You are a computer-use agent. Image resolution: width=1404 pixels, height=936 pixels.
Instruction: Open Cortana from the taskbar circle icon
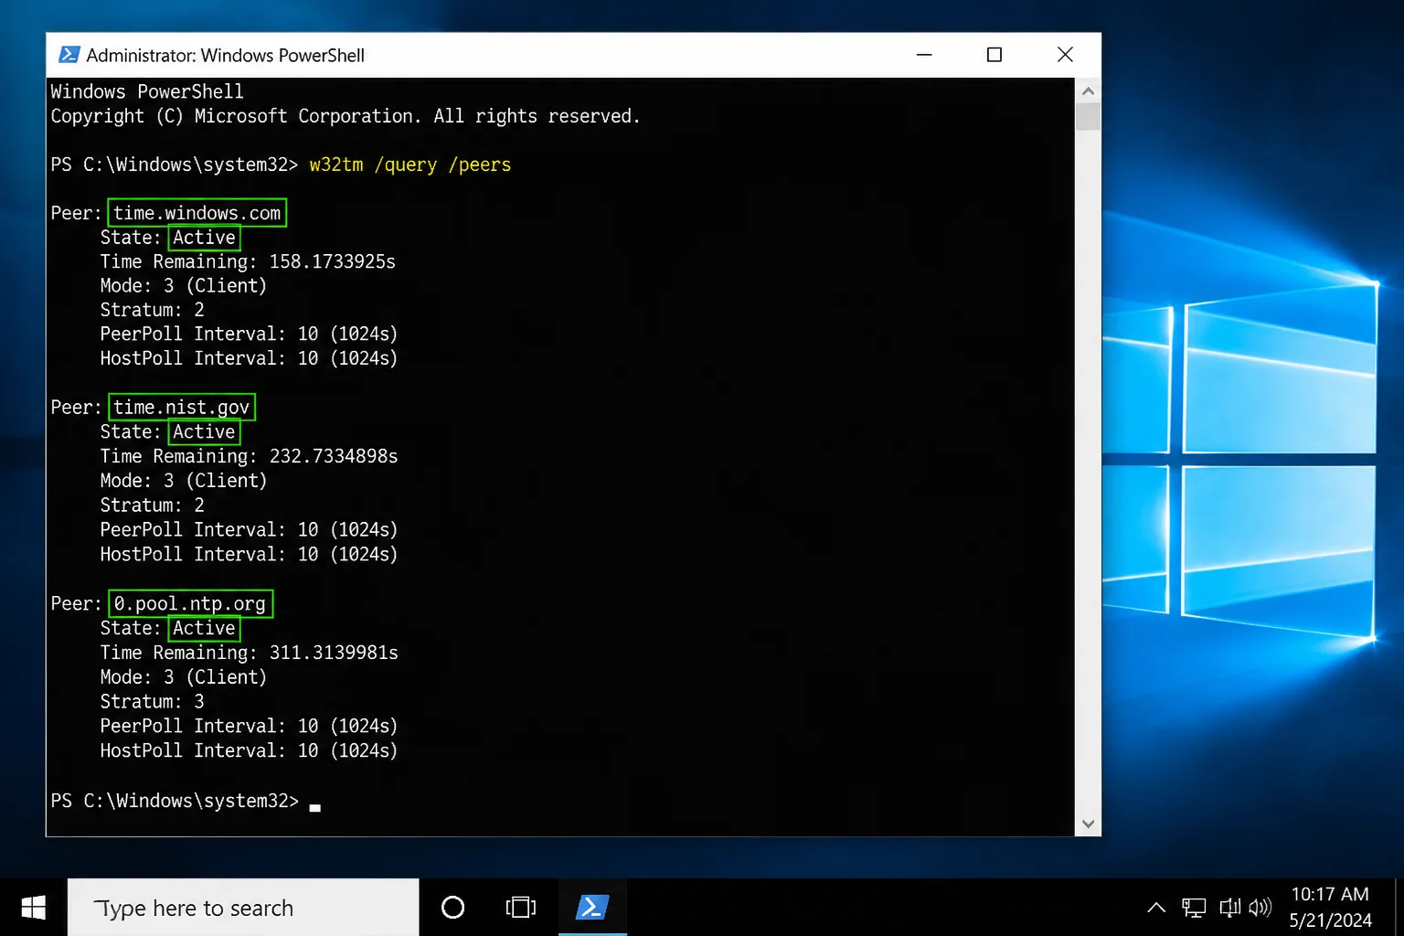pos(452,908)
